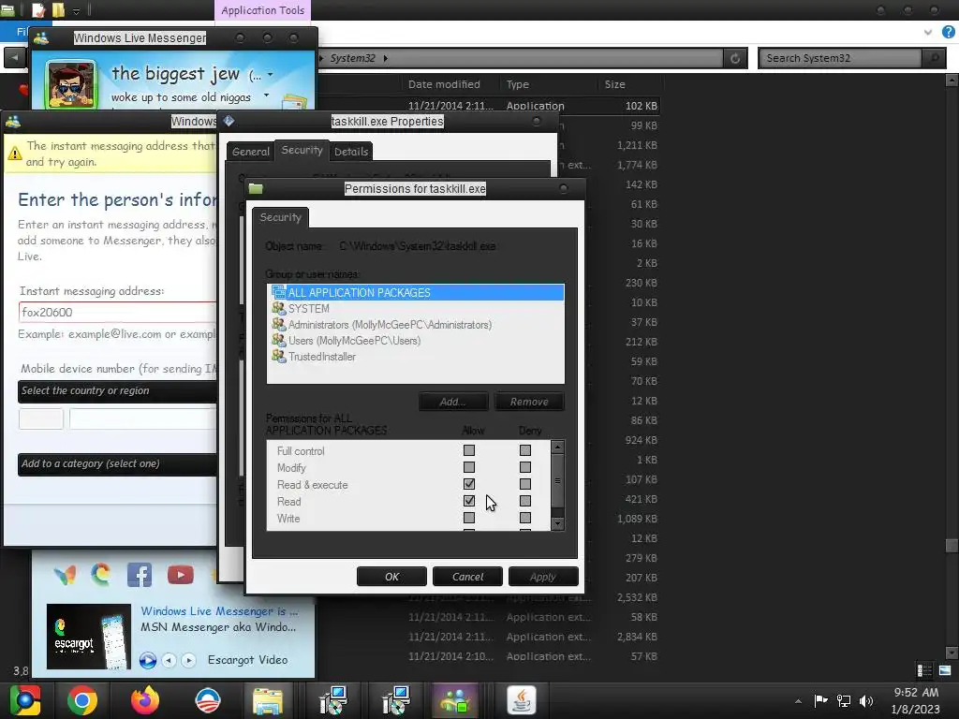Image resolution: width=959 pixels, height=719 pixels.
Task: Deny Read & execute permission checkbox
Action: [525, 484]
